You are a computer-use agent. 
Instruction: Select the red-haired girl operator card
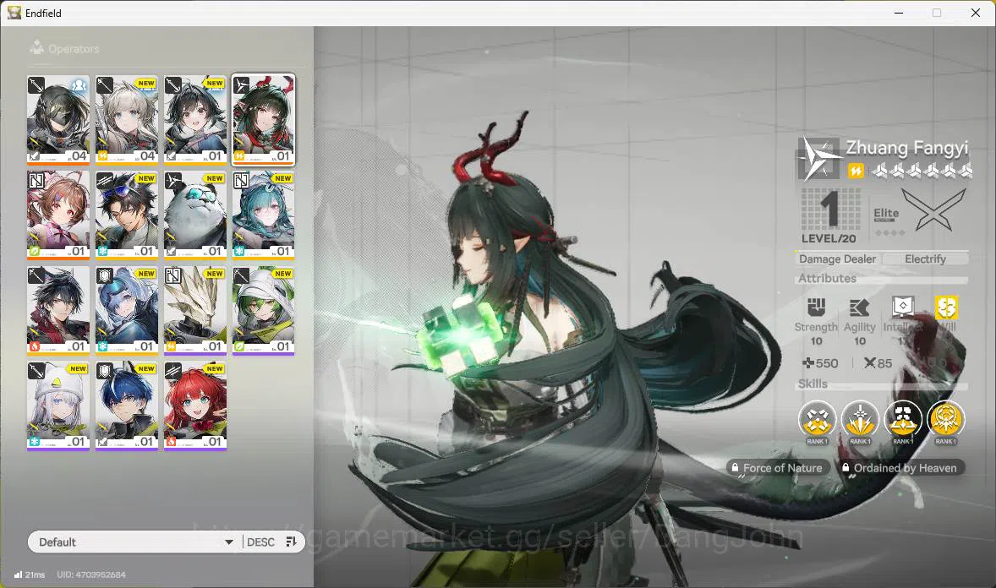point(195,406)
